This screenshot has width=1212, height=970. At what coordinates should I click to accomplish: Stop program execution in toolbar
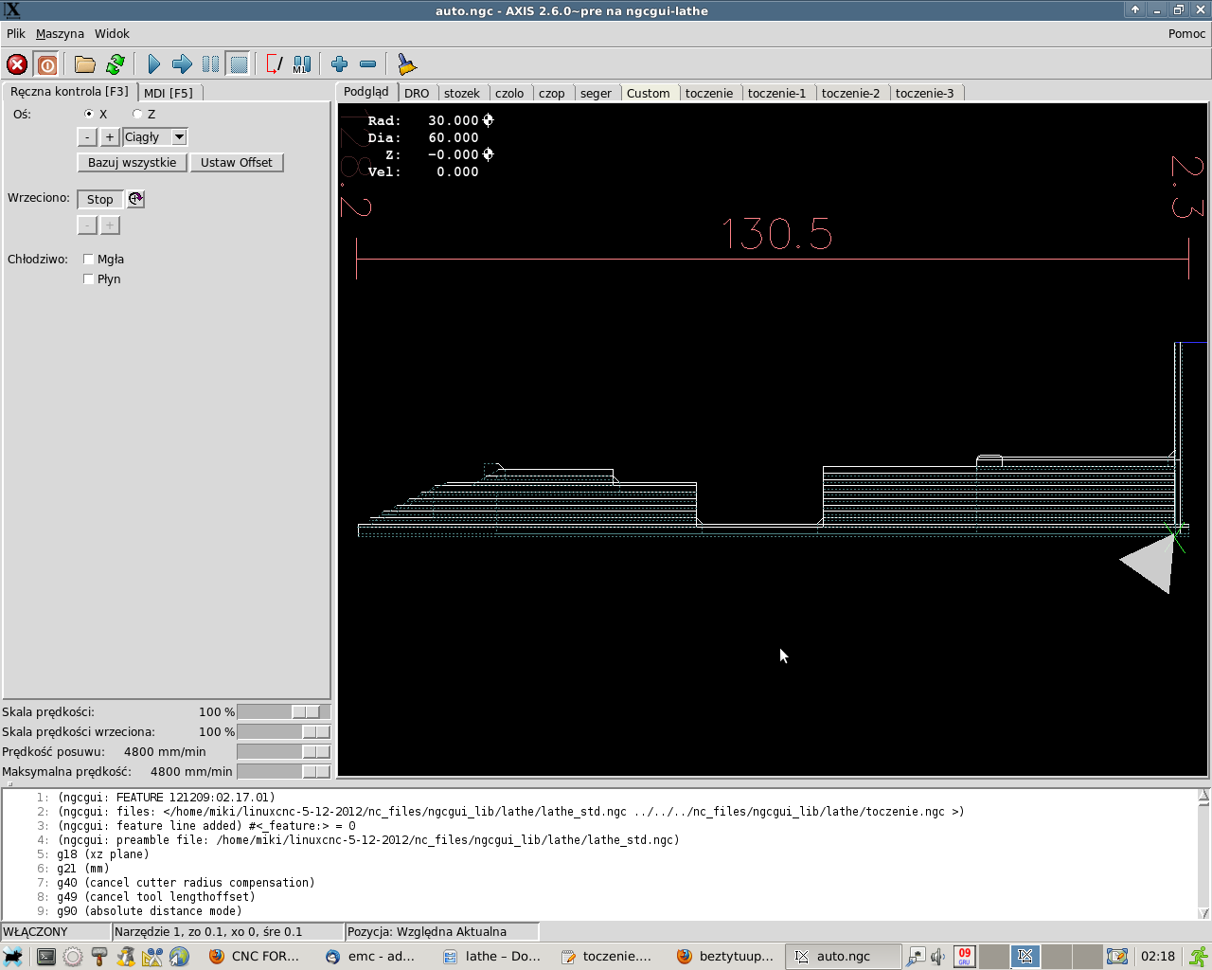pyautogui.click(x=239, y=64)
